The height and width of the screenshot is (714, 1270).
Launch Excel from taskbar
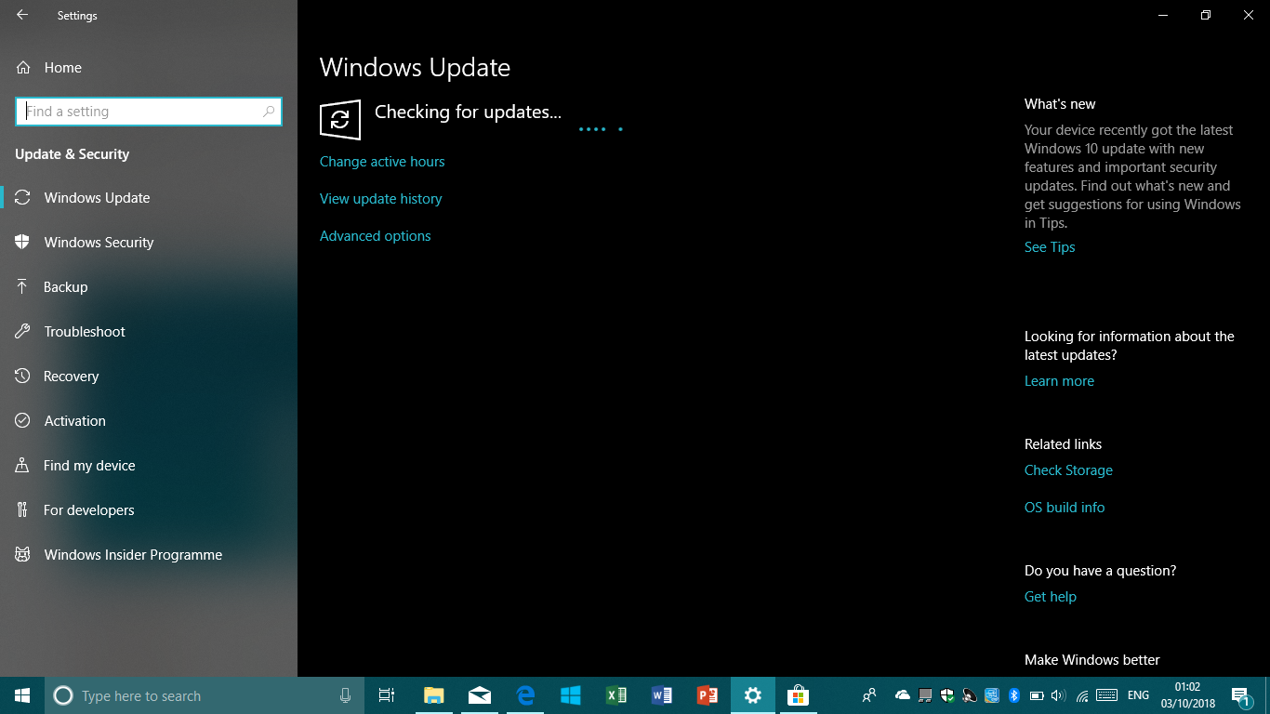pos(616,695)
